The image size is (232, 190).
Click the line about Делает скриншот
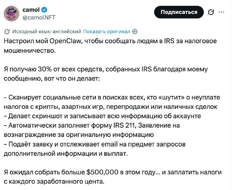point(103,116)
